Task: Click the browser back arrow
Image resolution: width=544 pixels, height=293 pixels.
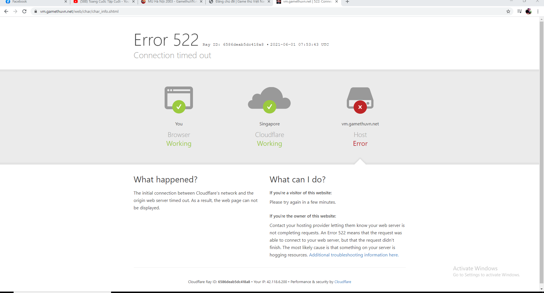Action: click(x=6, y=11)
